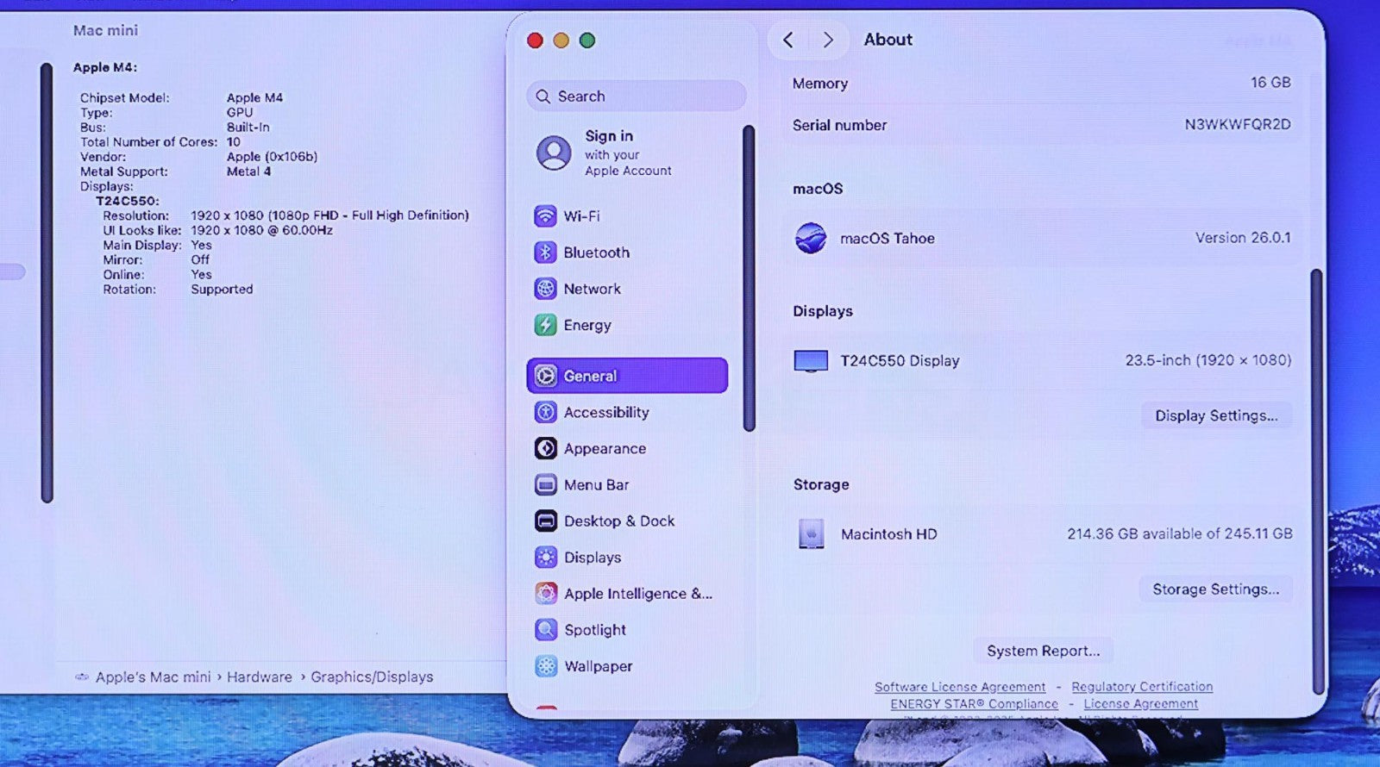Click the Accessibility icon
Viewport: 1380px width, 767px height.
[x=545, y=413]
